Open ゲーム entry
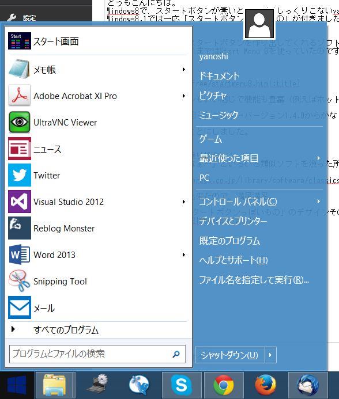 [x=210, y=139]
